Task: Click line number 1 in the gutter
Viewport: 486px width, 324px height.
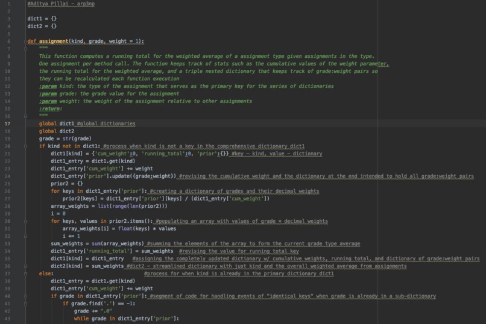Action: coord(8,4)
